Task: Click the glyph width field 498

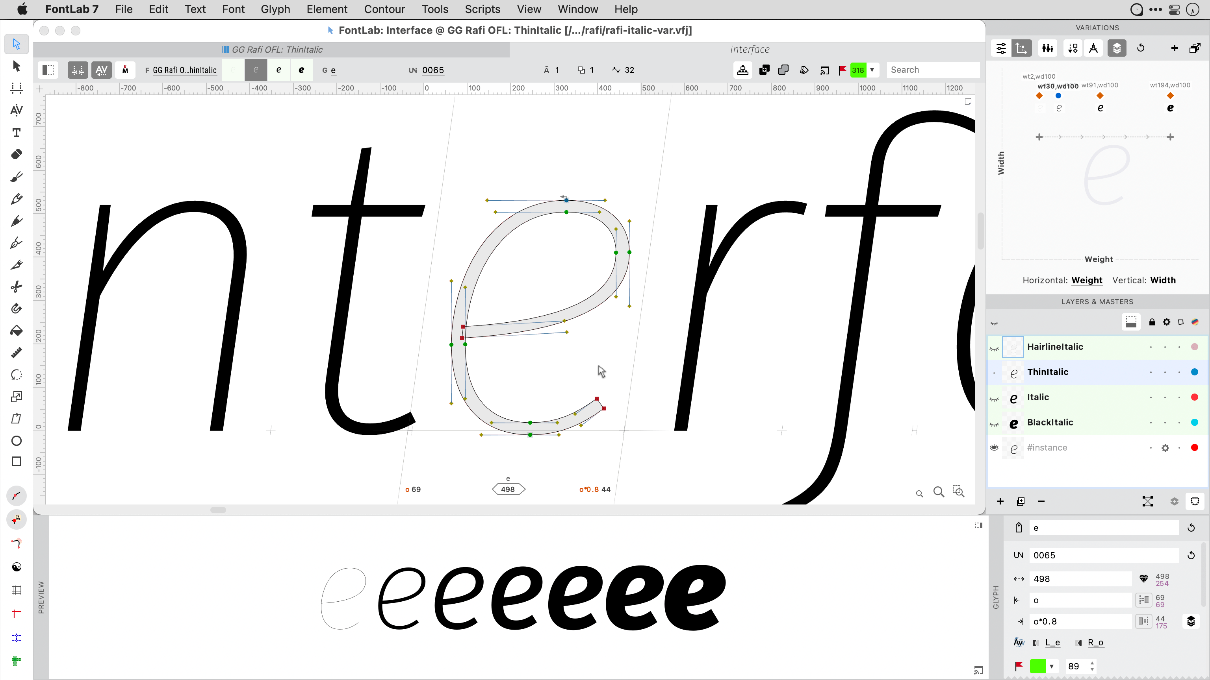Action: (1080, 579)
